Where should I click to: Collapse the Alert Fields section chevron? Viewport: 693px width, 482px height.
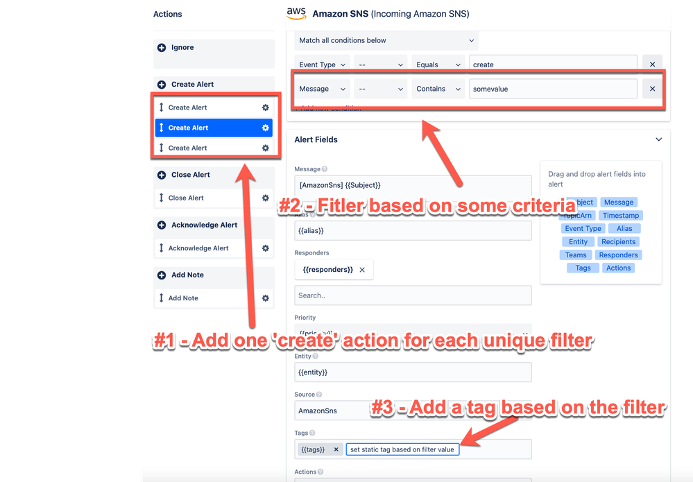coord(658,139)
